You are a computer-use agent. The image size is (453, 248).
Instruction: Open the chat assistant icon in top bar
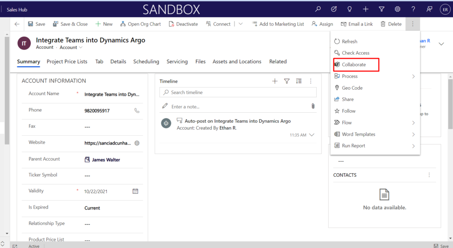click(x=429, y=9)
